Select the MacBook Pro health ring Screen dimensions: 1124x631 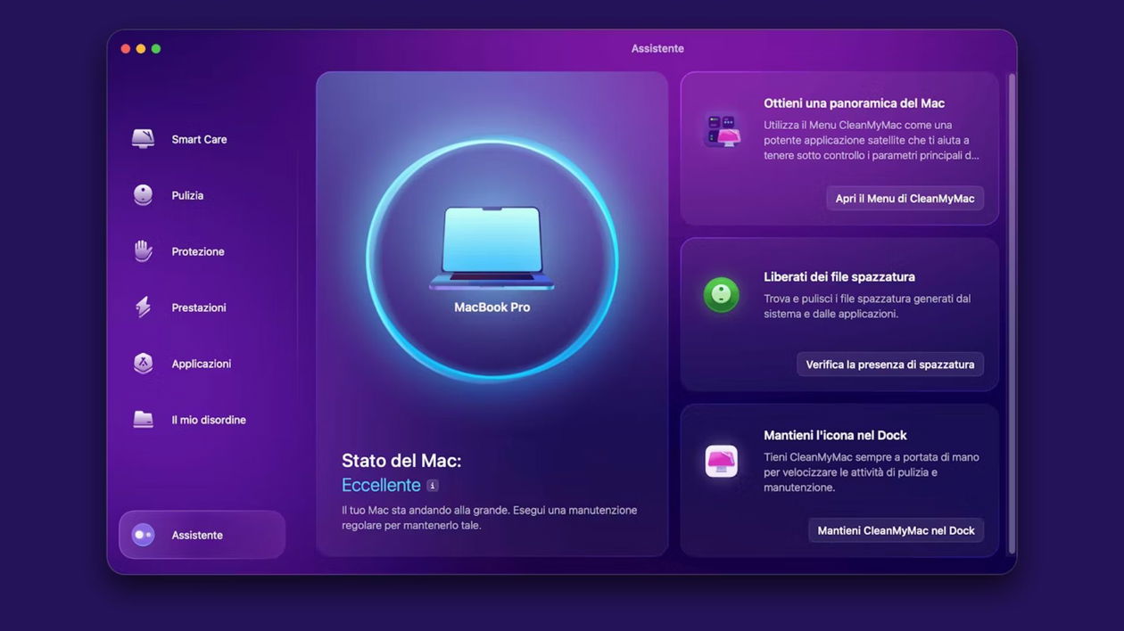click(x=492, y=250)
